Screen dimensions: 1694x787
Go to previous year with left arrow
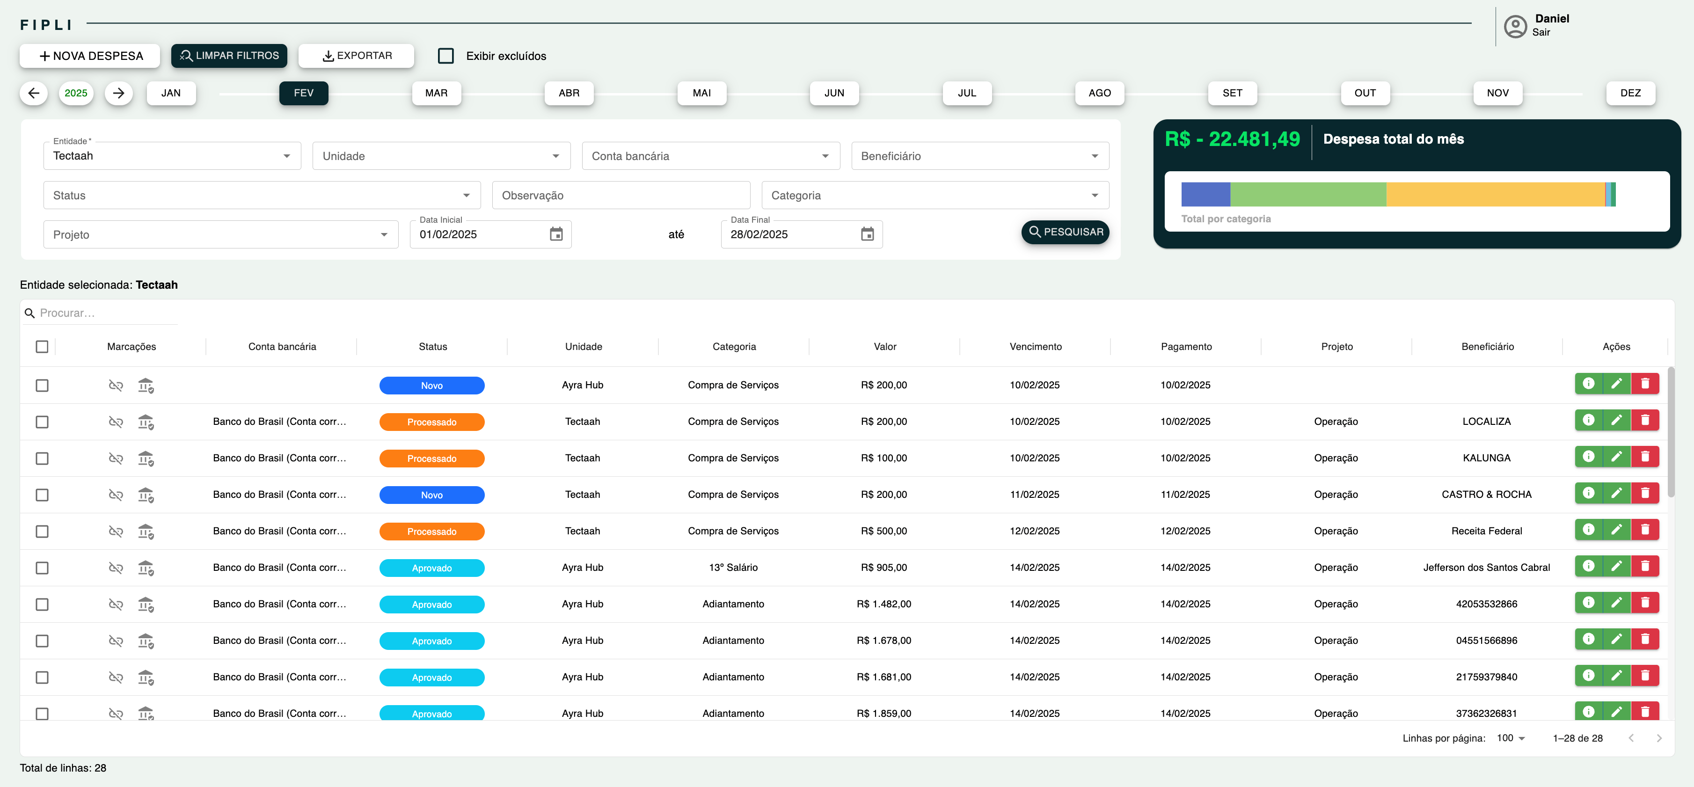tap(34, 93)
